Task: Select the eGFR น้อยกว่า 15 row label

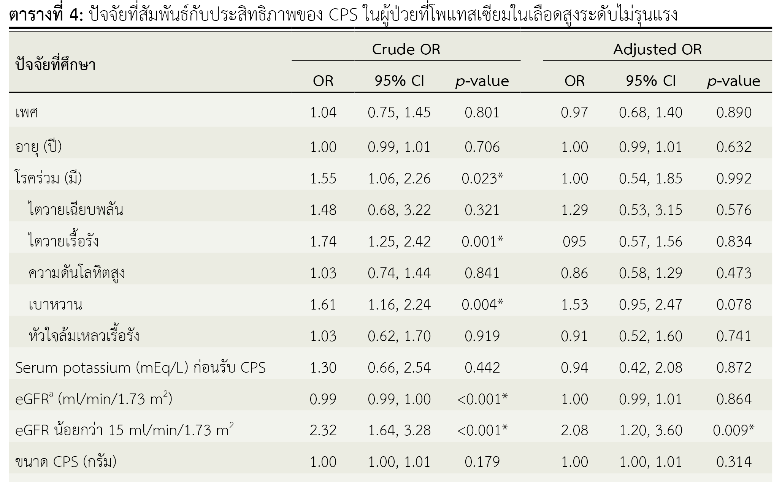Action: click(124, 430)
